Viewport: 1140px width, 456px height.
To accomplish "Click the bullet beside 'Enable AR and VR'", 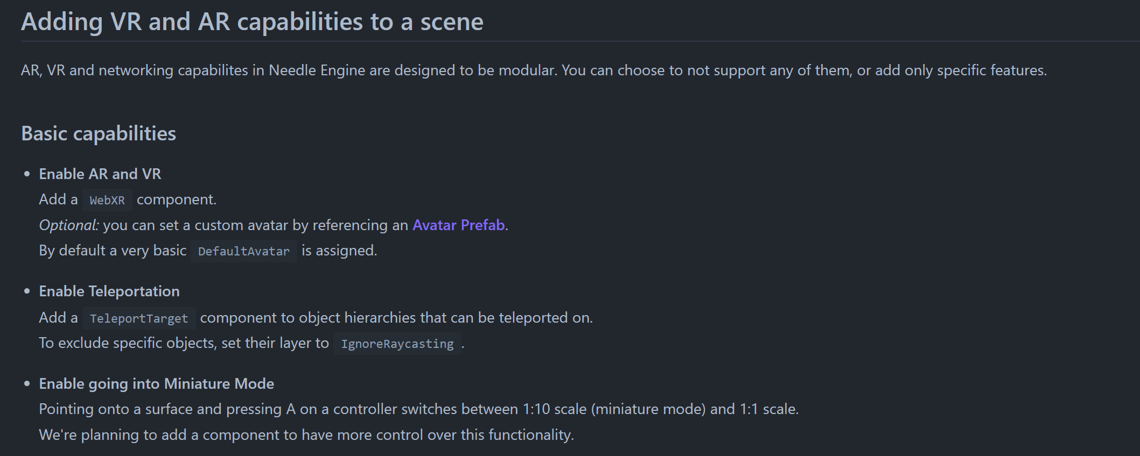I will coord(27,174).
